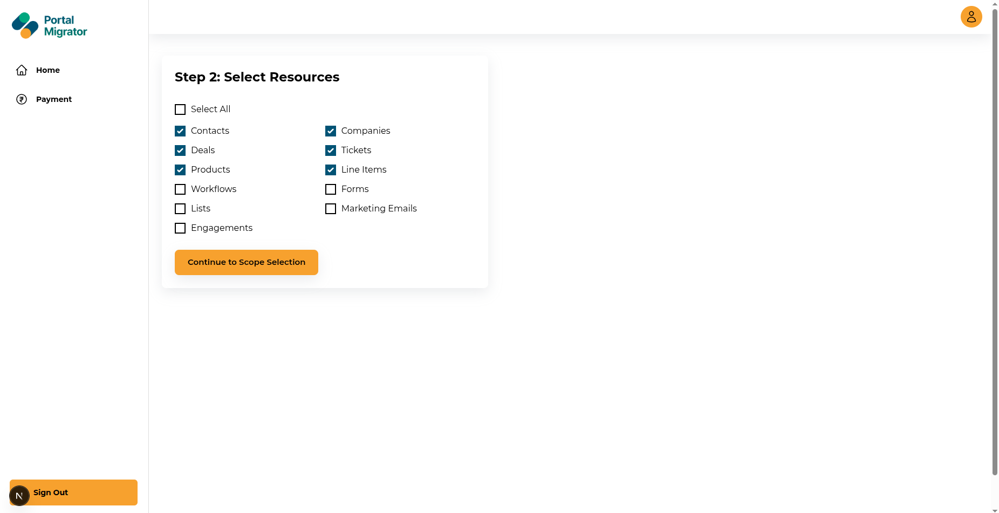Click the scrollbar up arrow
The width and height of the screenshot is (999, 513).
(x=994, y=4)
